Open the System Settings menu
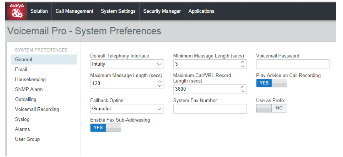This screenshot has height=157, width=343. (118, 11)
